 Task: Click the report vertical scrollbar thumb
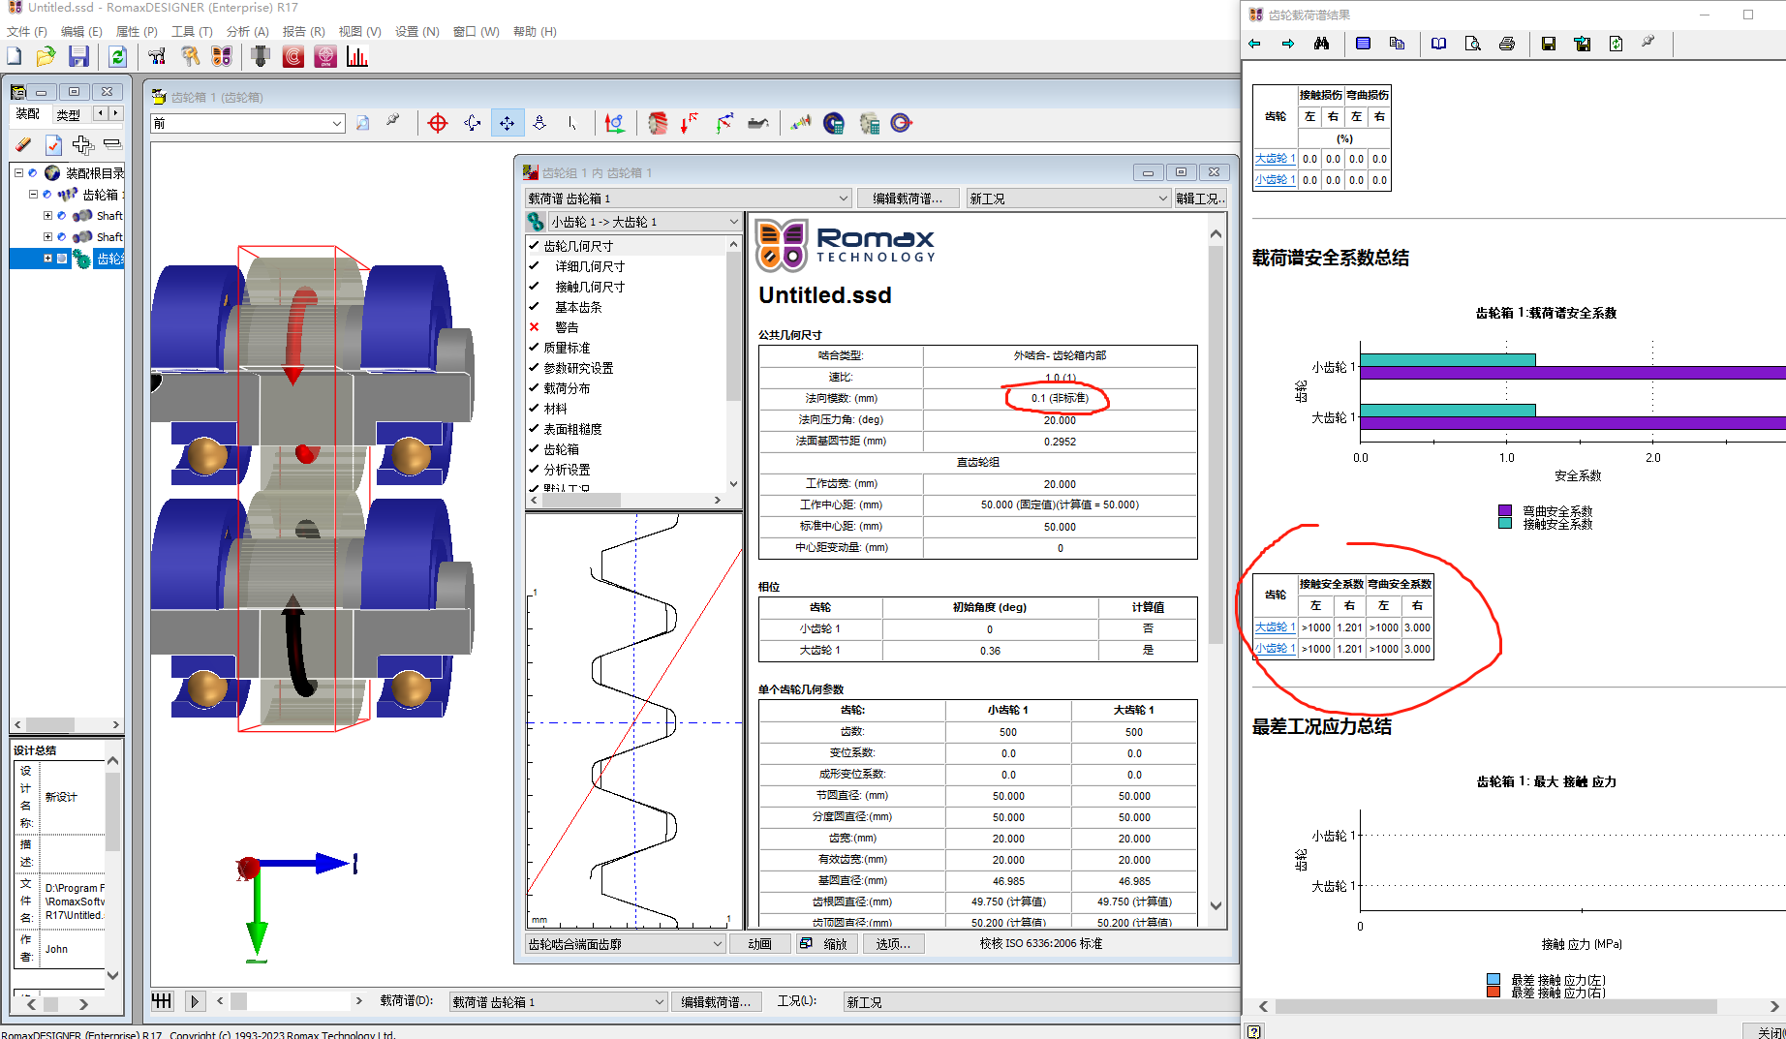coord(1216,445)
